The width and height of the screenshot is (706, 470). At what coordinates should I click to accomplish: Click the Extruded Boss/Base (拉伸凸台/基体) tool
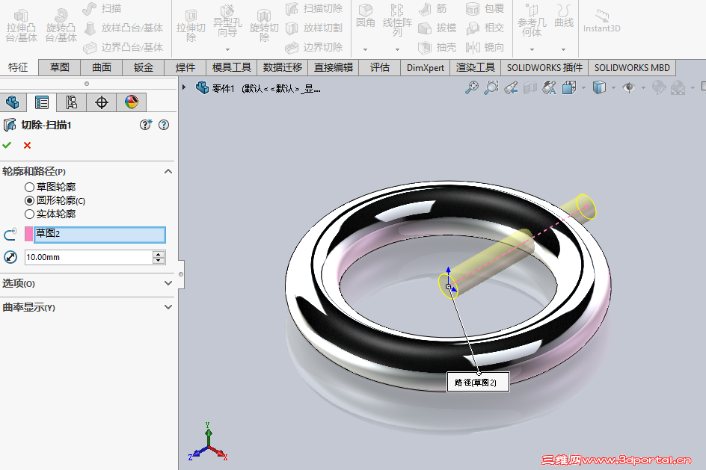(21, 27)
